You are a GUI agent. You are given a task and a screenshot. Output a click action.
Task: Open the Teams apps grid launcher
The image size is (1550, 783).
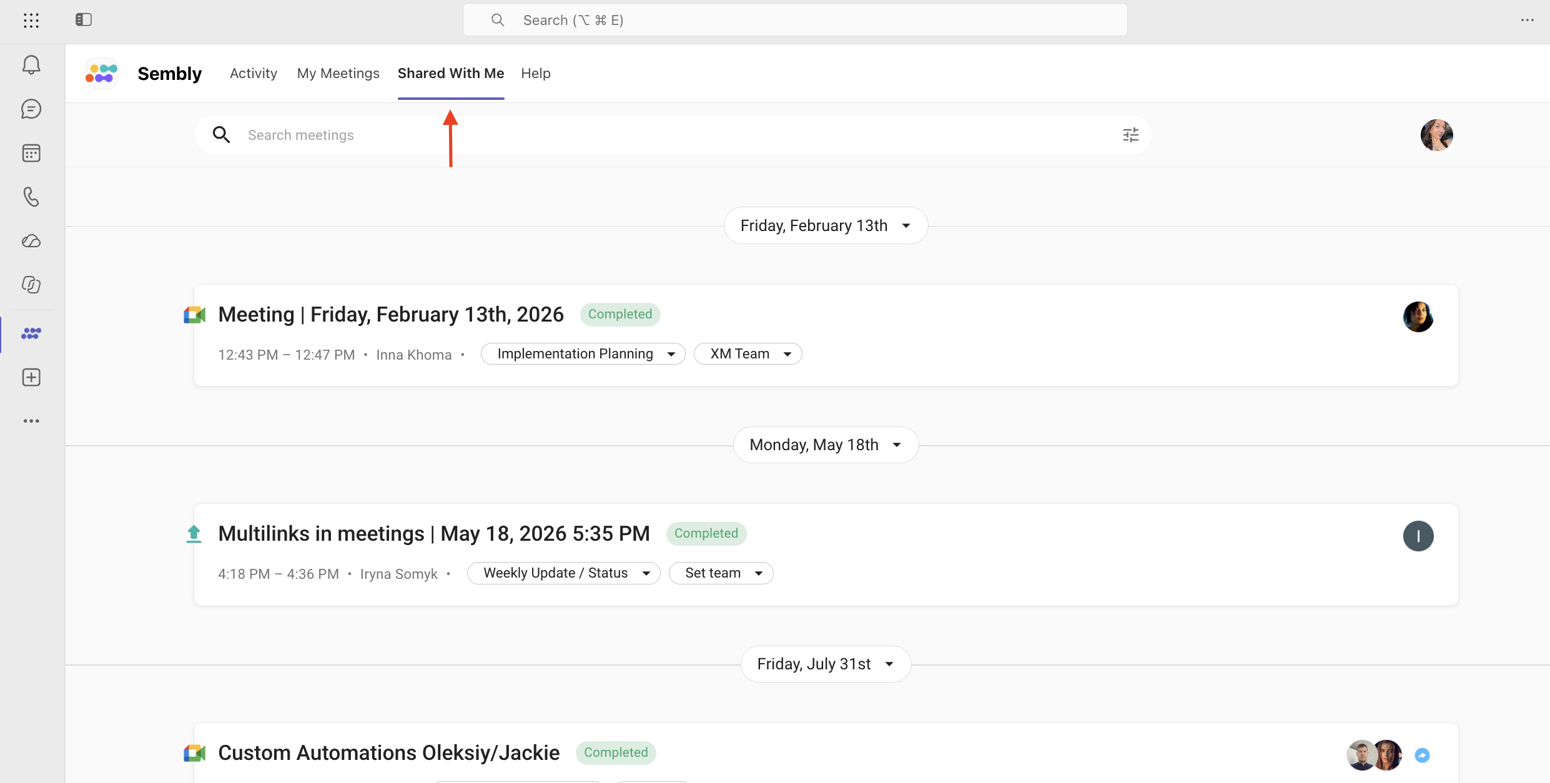point(31,20)
